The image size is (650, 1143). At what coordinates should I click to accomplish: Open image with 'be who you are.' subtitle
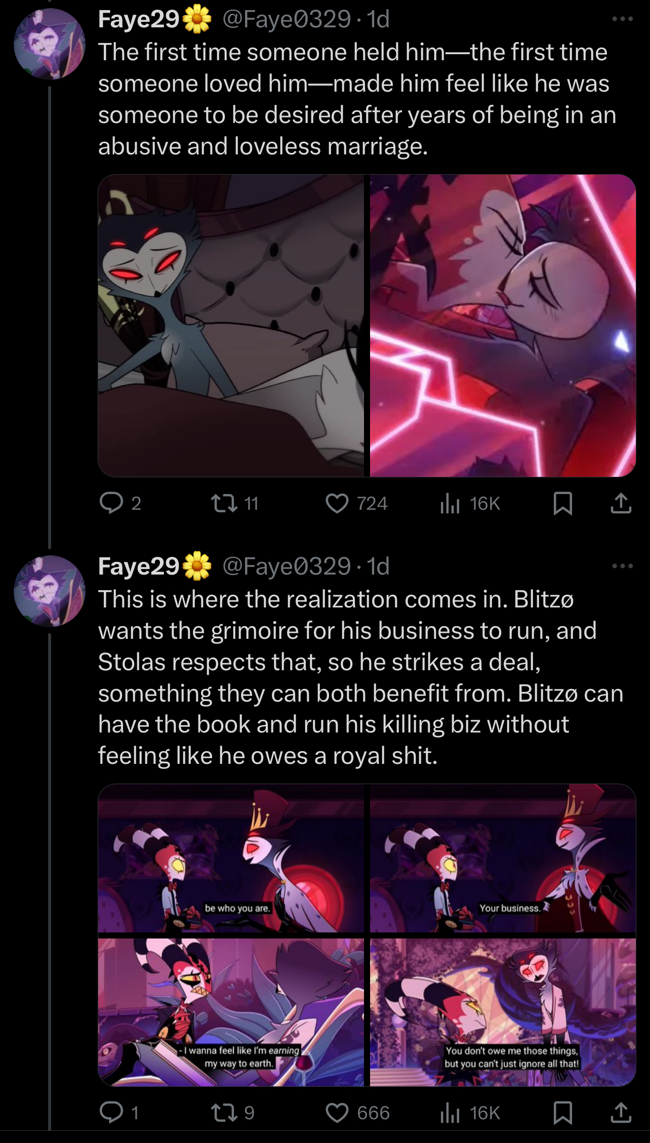tap(231, 858)
